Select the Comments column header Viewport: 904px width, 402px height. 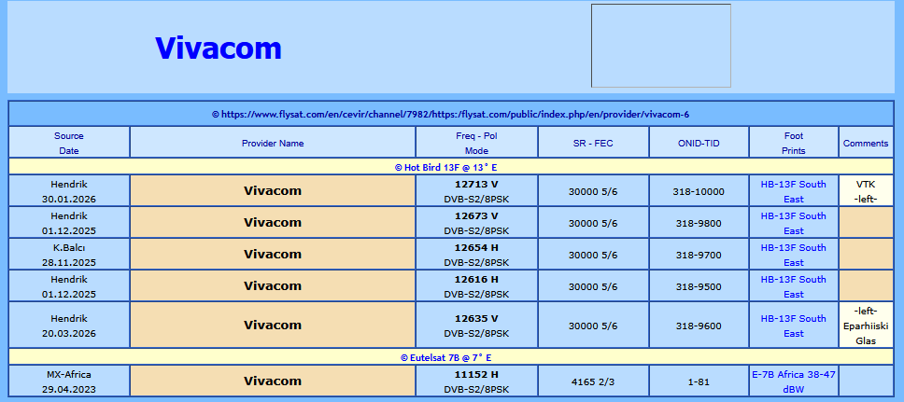[x=866, y=143]
